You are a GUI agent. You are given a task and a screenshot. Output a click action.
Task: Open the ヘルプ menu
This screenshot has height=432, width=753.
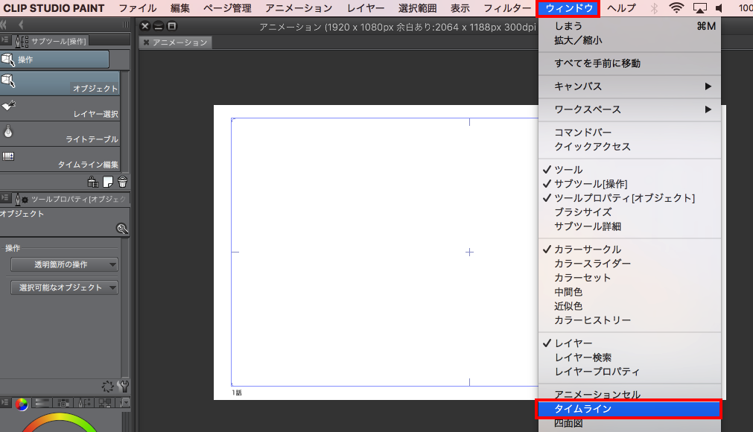621,8
